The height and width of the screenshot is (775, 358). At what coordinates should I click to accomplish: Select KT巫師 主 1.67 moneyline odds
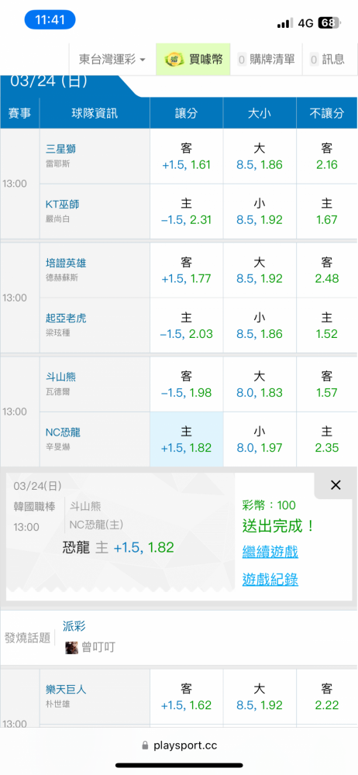[326, 212]
